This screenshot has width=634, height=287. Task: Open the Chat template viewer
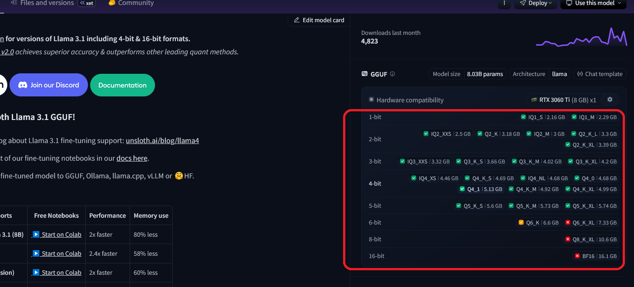(600, 74)
